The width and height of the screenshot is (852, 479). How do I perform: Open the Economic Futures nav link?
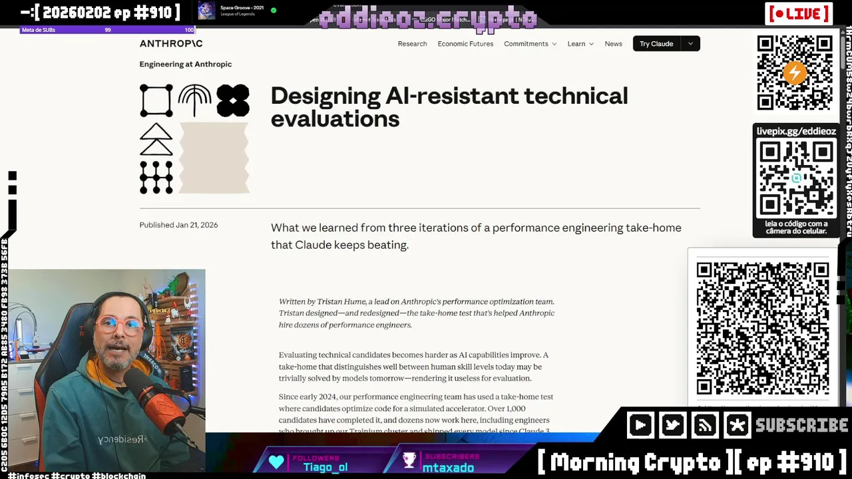(x=465, y=44)
